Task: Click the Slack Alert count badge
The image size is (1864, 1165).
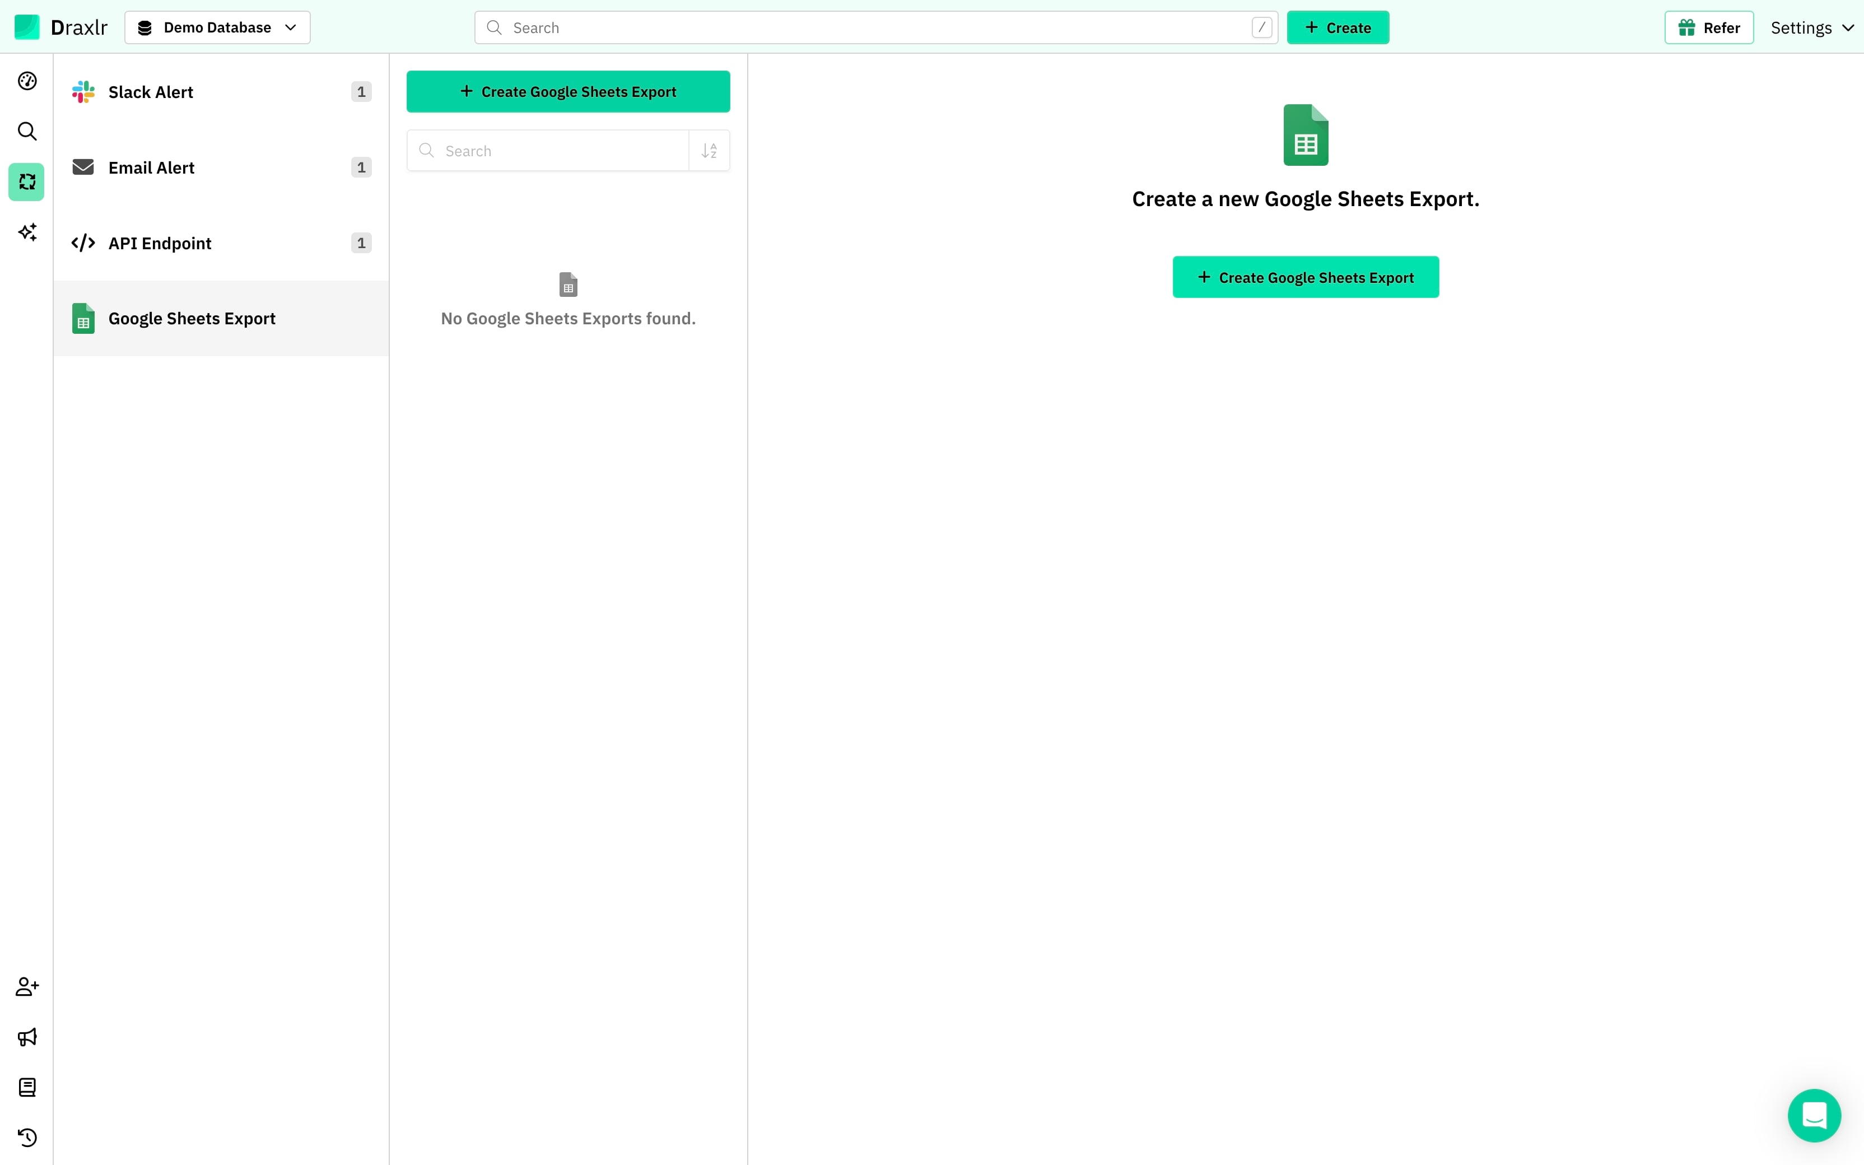Action: (x=361, y=92)
